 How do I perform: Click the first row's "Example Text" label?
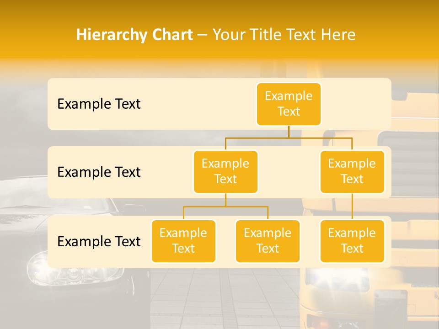pyautogui.click(x=99, y=104)
